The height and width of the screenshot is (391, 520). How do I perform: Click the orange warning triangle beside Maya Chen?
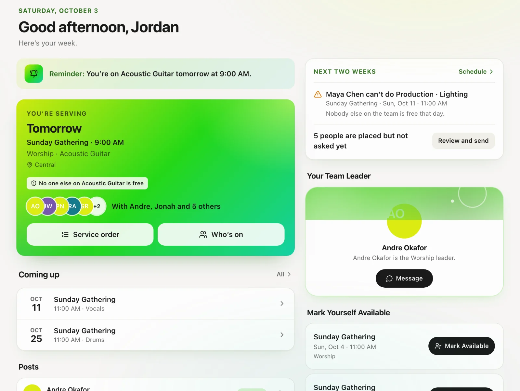[x=318, y=95]
